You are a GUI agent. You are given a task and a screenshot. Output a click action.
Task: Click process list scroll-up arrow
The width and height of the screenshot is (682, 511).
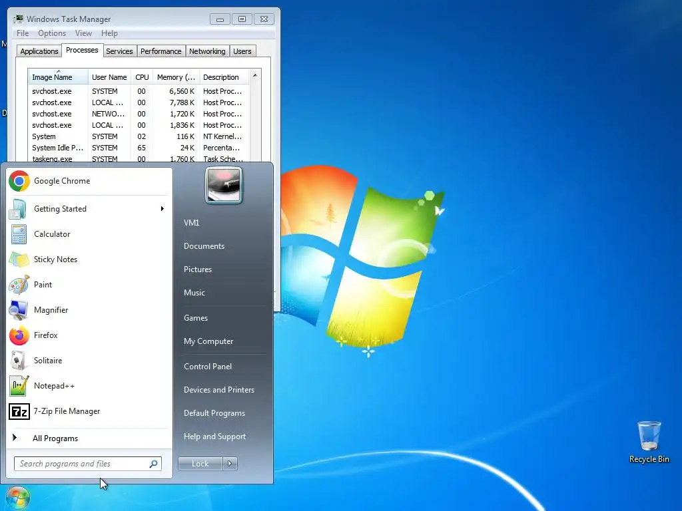coord(255,76)
